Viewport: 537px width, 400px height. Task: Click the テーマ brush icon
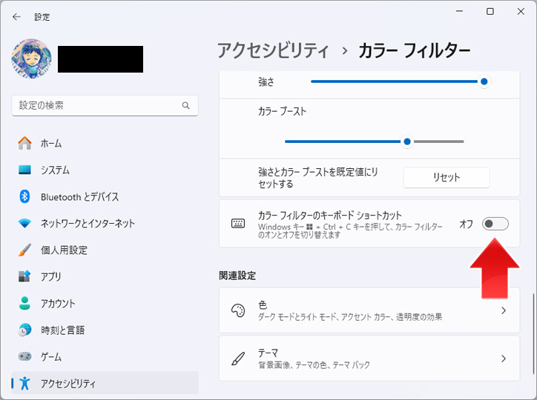pos(238,359)
